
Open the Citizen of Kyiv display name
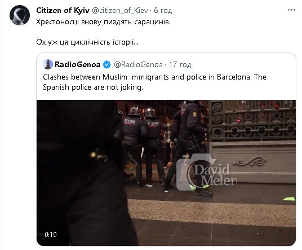(63, 10)
